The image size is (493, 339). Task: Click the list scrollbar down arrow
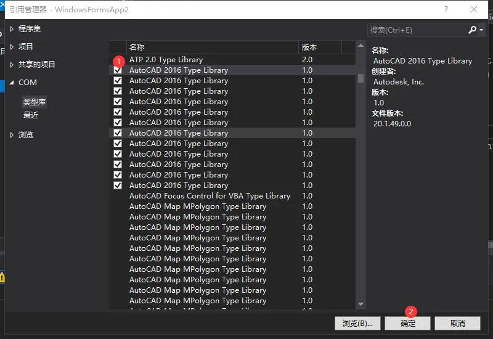(x=361, y=304)
